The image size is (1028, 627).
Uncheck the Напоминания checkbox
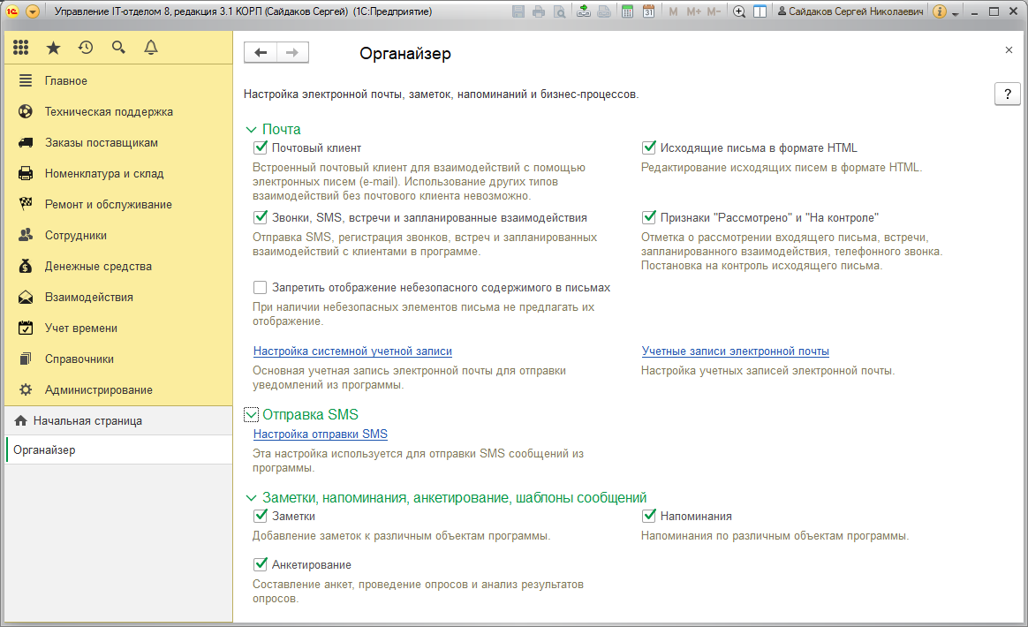click(649, 516)
